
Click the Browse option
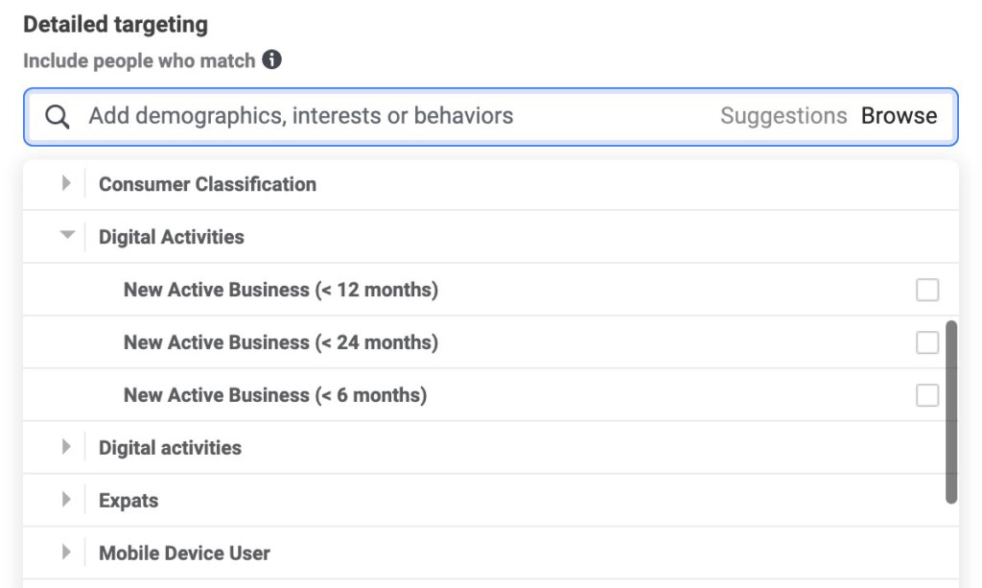pyautogui.click(x=900, y=115)
